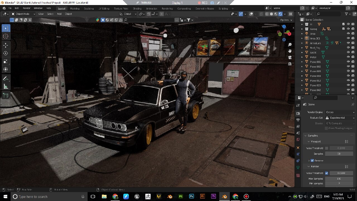This screenshot has width=357, height=201.
Task: Select the Add Cube tool
Action: 6,95
